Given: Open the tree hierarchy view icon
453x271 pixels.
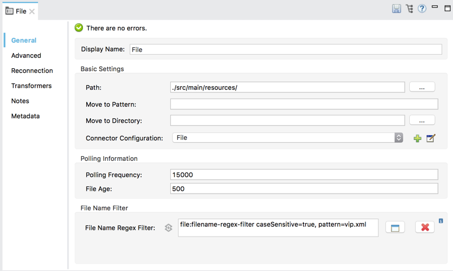Looking at the screenshot, I should pyautogui.click(x=409, y=9).
